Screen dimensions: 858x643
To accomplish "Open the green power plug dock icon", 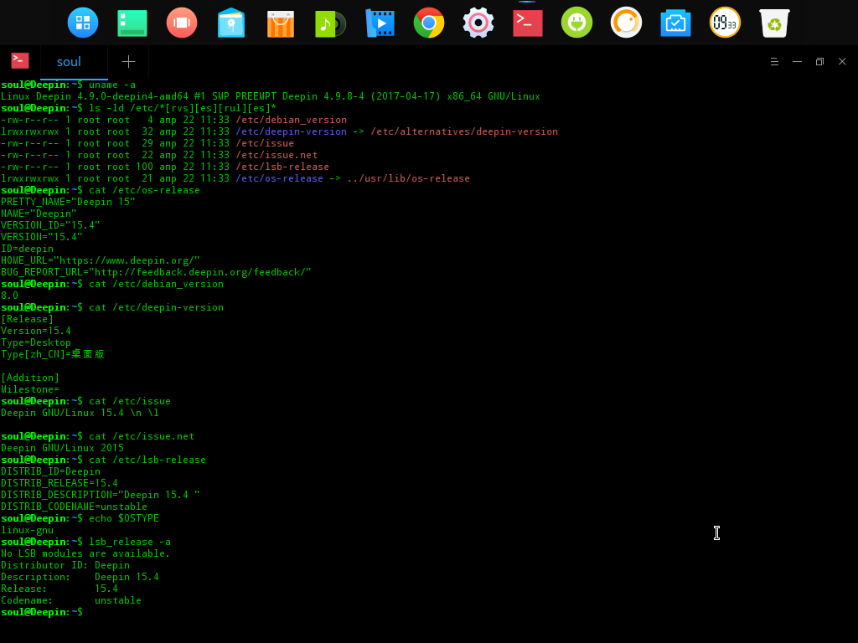I will 576,23.
